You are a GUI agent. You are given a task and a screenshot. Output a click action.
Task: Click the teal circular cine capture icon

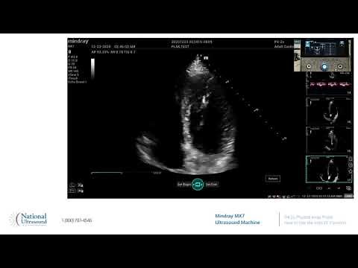coord(198,185)
